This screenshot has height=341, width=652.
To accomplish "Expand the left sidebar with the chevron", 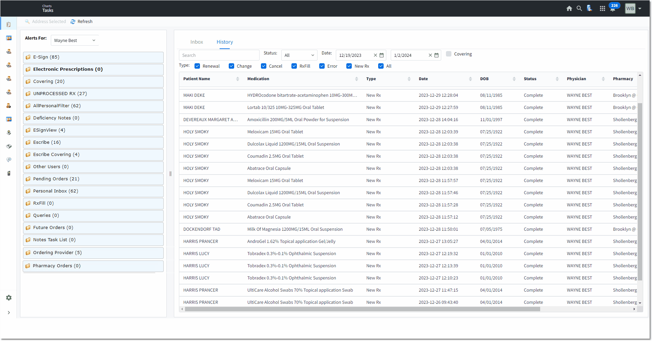I will (x=9, y=313).
